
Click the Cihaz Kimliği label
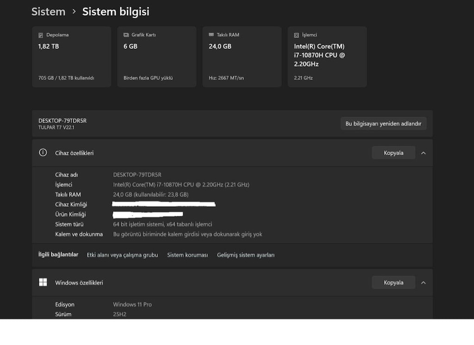(x=71, y=204)
